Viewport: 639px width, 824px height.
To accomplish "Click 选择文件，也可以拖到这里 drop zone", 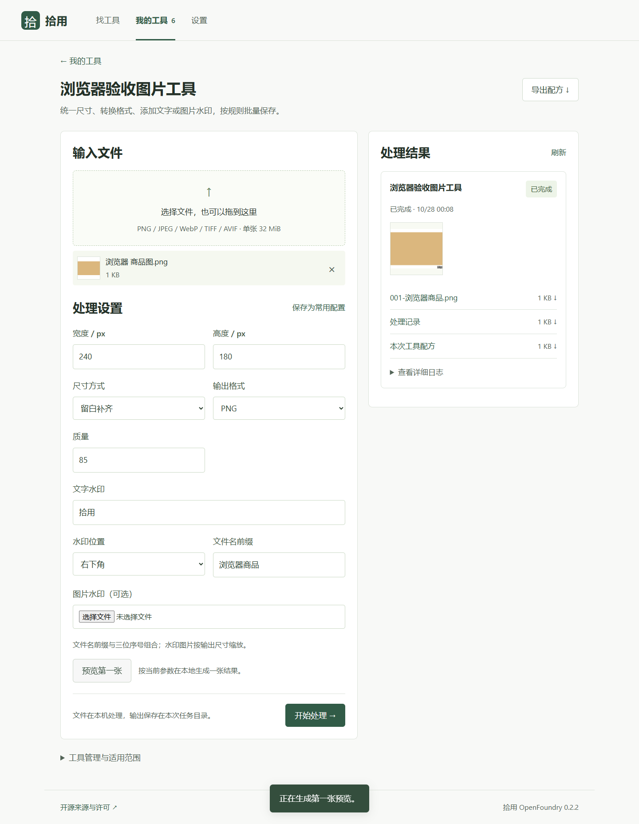I will pyautogui.click(x=209, y=208).
